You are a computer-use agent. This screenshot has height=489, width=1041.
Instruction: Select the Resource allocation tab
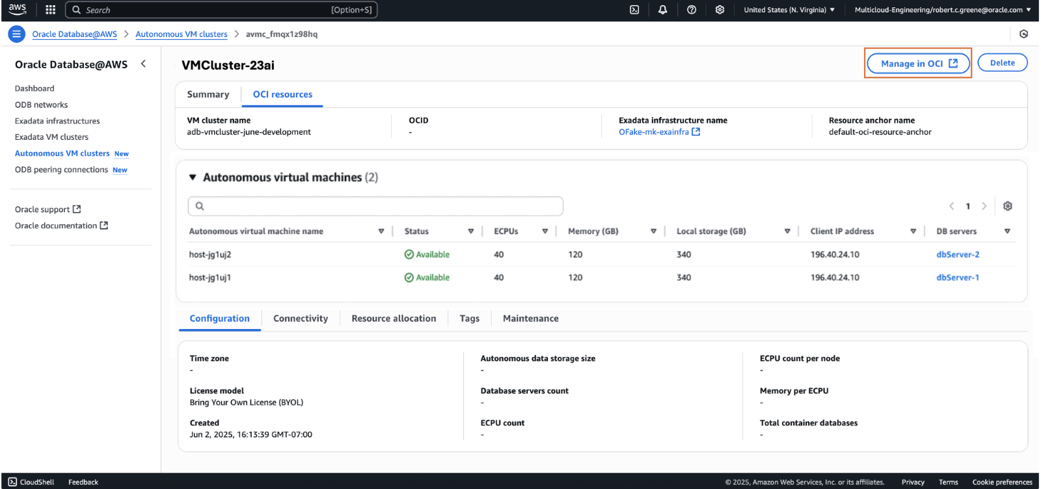click(394, 319)
